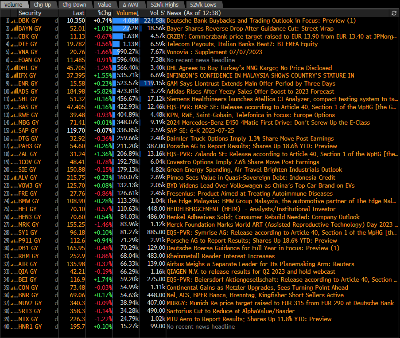This screenshot has width=400, height=338.
Task: Click the last price 184.98 for ADS
Action: point(76,91)
